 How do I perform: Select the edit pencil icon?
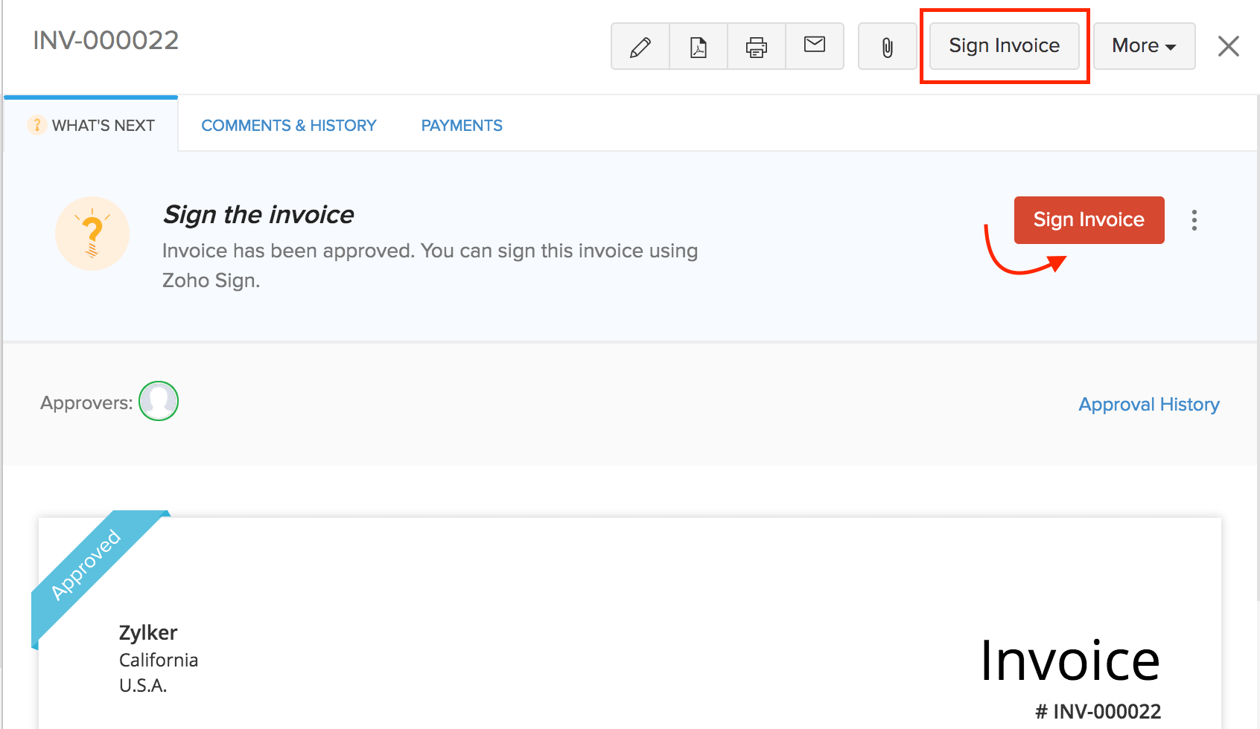(640, 46)
